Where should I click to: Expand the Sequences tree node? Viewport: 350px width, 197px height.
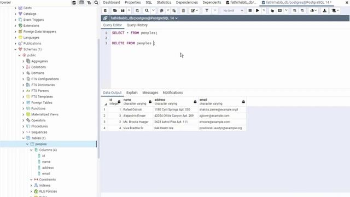23,132
